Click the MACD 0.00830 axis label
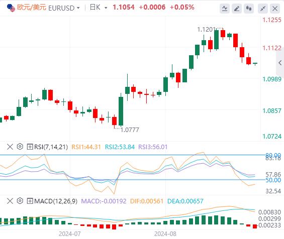This screenshot has height=239, width=284. [x=269, y=212]
